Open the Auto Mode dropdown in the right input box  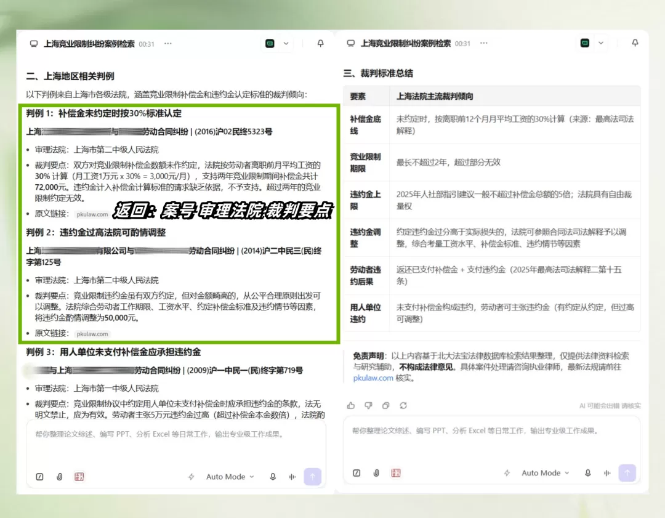(546, 473)
